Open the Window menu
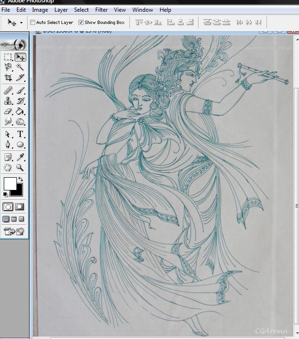Screen dimensions: 299x339 [143, 10]
